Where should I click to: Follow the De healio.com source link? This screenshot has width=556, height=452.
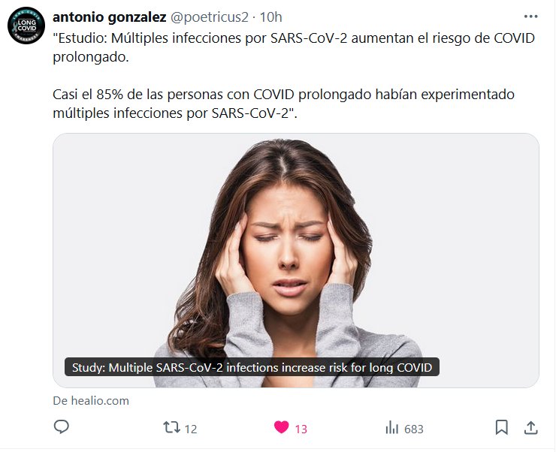91,401
